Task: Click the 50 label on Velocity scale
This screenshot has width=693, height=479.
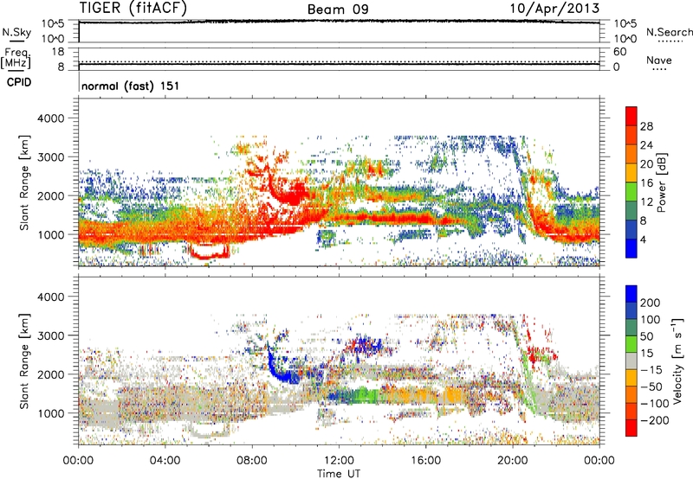Action: [646, 336]
